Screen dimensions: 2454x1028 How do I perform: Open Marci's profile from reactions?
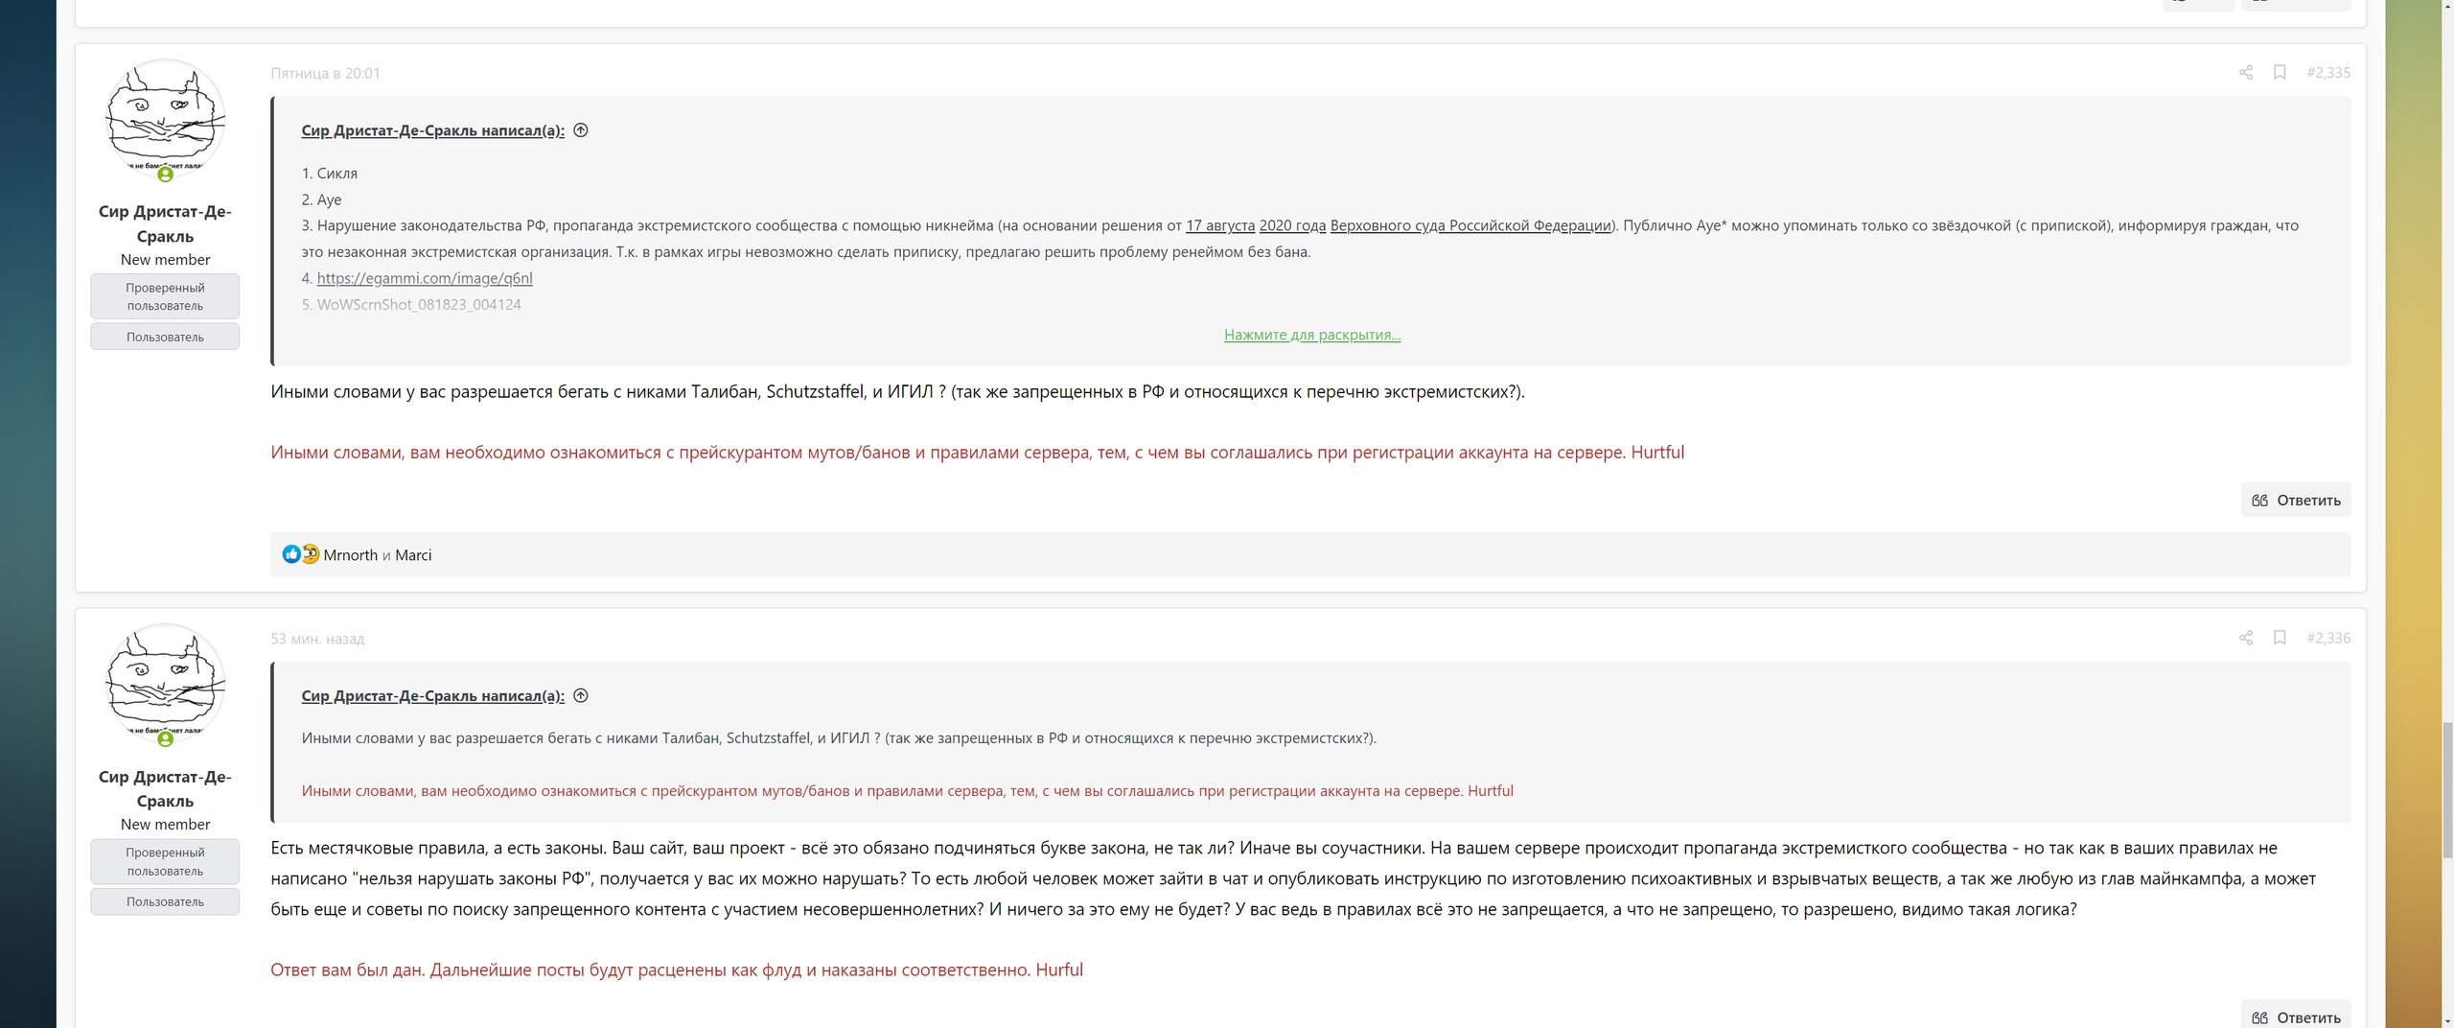tap(413, 555)
